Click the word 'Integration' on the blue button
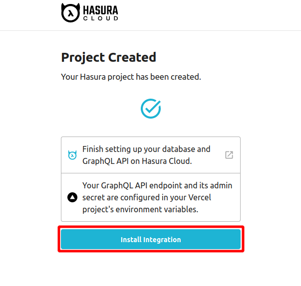 coord(162,240)
